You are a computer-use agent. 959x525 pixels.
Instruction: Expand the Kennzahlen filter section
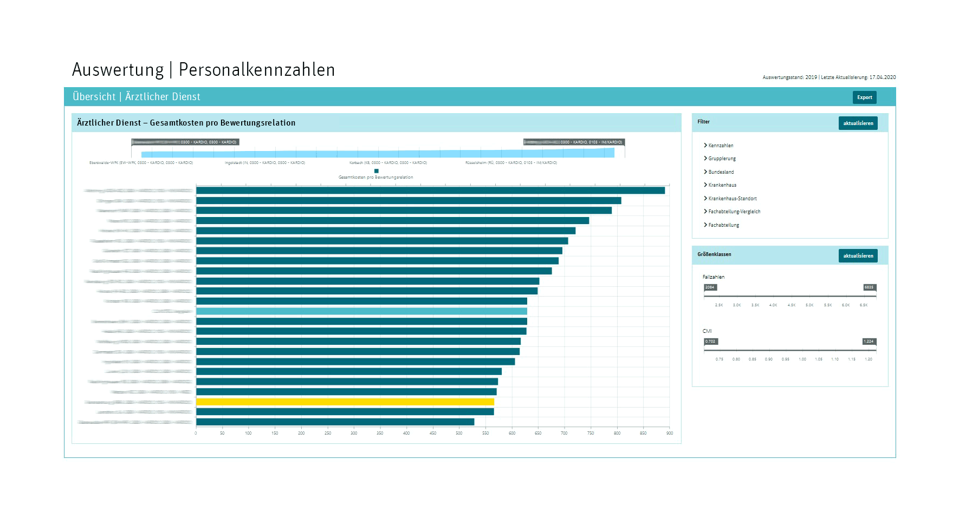(721, 146)
